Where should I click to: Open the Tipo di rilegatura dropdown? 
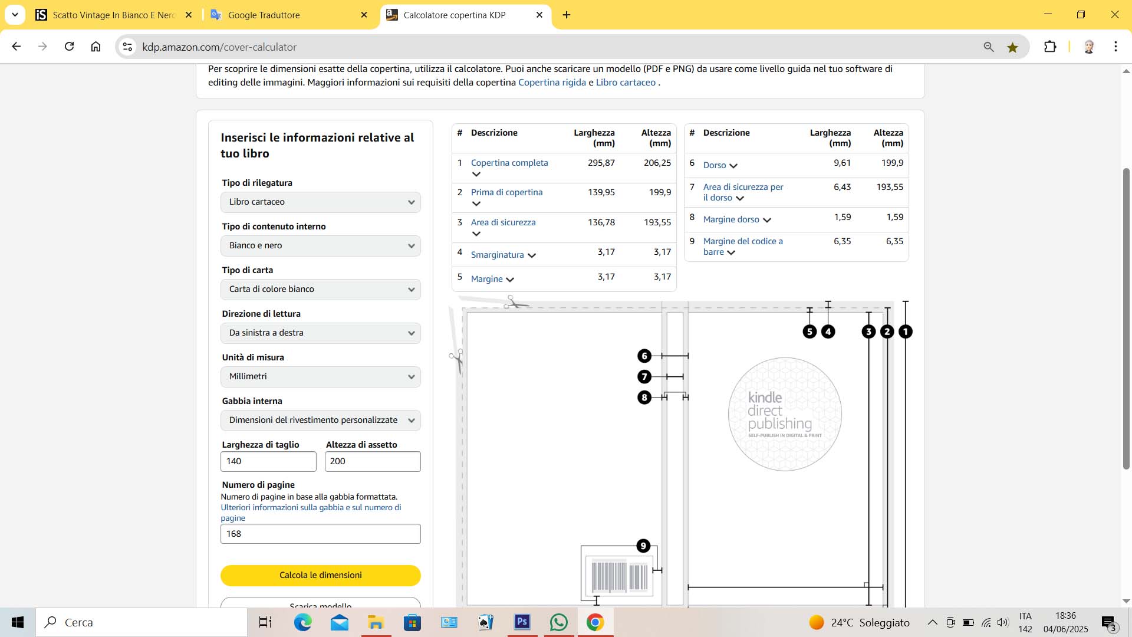320,202
